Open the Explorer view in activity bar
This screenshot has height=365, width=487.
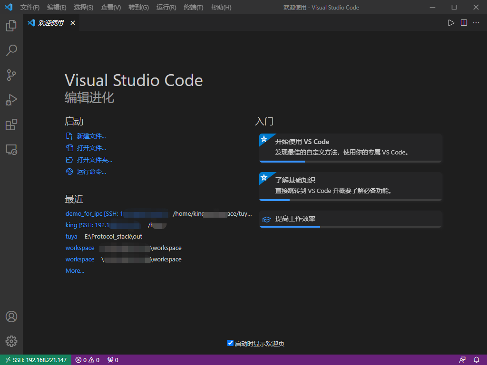pyautogui.click(x=11, y=26)
